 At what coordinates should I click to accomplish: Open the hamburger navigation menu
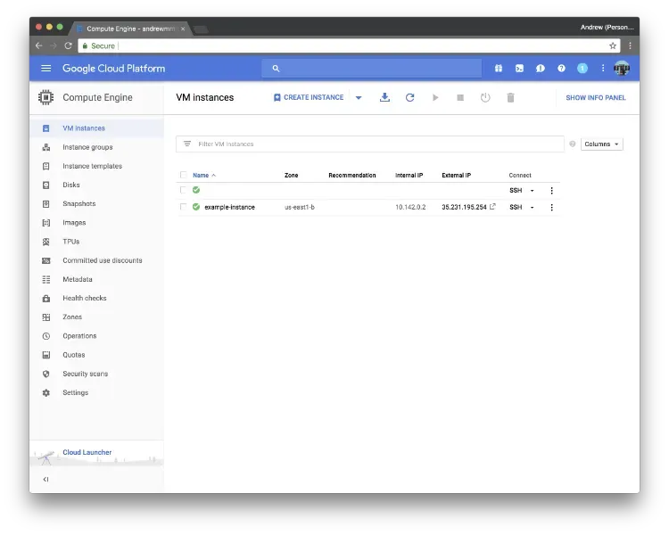pyautogui.click(x=46, y=68)
